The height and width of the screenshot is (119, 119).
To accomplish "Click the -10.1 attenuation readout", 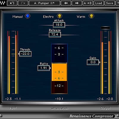I will coord(59,99).
